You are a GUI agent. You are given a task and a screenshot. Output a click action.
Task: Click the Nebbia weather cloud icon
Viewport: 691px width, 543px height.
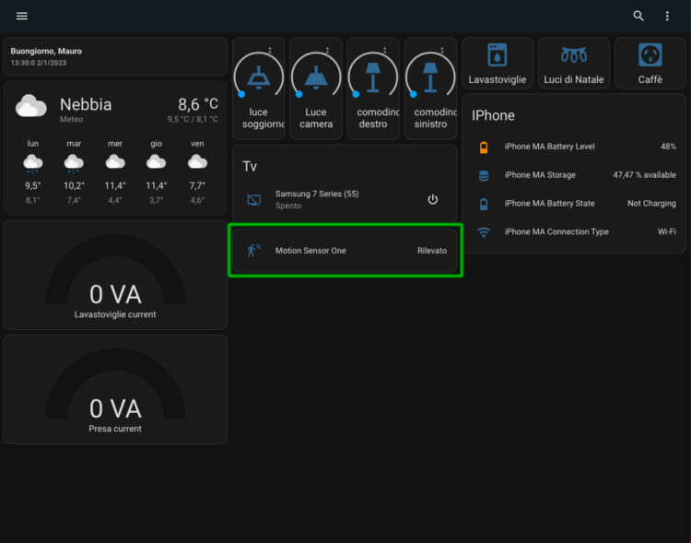pos(31,108)
